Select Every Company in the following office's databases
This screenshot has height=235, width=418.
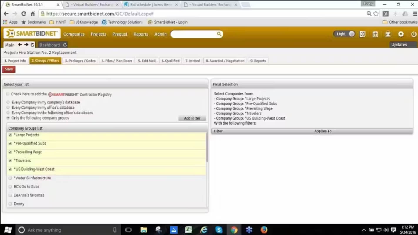click(8, 113)
